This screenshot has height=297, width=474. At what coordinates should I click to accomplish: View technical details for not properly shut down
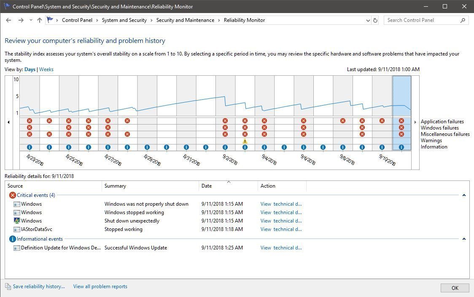point(281,204)
